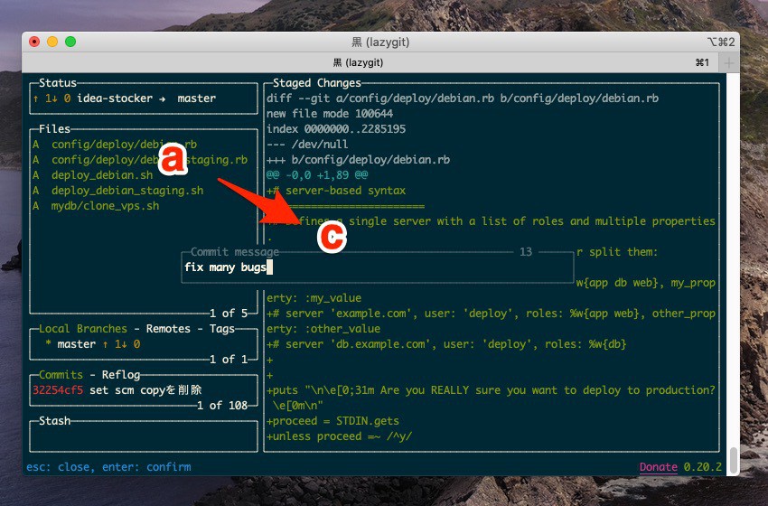Click version number 0.20.2

coord(702,467)
